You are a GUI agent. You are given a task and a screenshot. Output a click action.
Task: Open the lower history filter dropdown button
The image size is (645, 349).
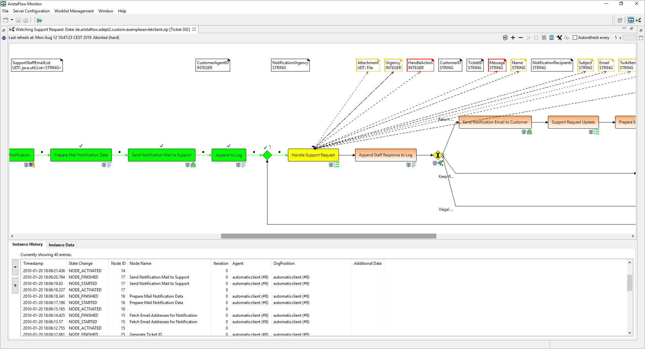tap(15, 286)
